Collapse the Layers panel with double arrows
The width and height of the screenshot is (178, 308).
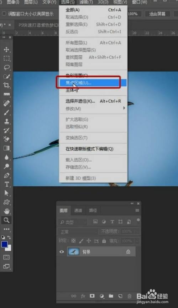tap(132, 203)
